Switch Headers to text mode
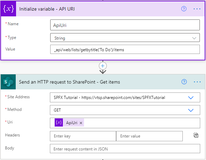Viewport: 206px width, 160px height. click(196, 135)
